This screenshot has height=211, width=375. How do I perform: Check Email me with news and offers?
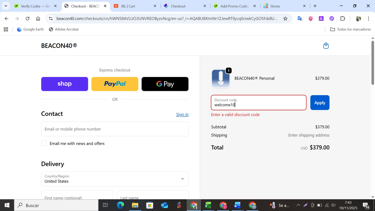pyautogui.click(x=44, y=143)
